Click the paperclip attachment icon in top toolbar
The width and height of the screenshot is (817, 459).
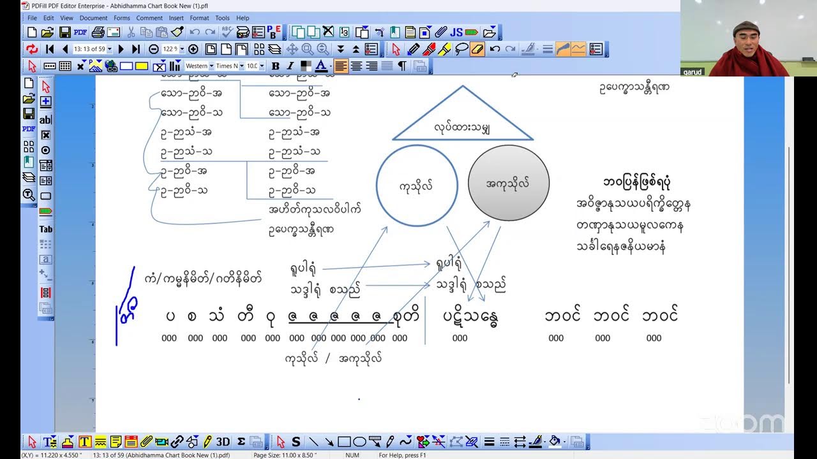[441, 32]
